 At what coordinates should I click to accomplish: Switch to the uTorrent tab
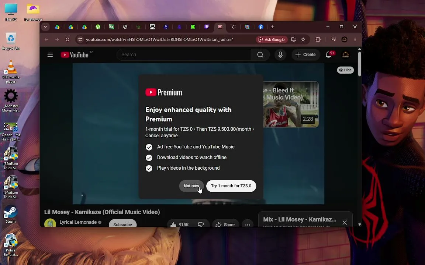click(98, 27)
